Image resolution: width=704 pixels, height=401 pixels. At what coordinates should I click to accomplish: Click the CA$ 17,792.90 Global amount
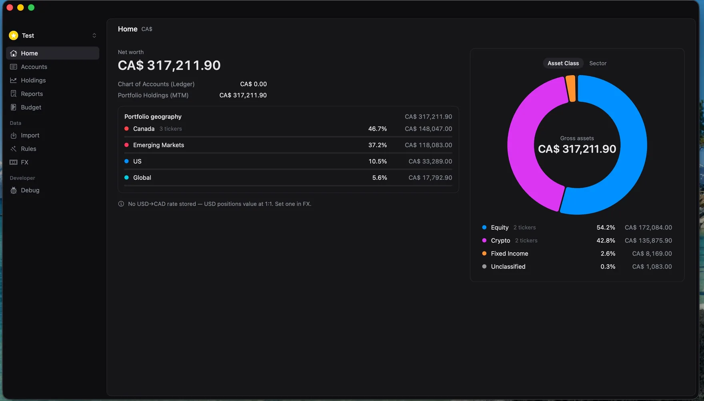[430, 178]
